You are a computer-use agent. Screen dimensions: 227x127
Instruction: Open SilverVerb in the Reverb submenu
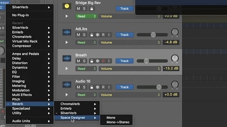(77, 113)
